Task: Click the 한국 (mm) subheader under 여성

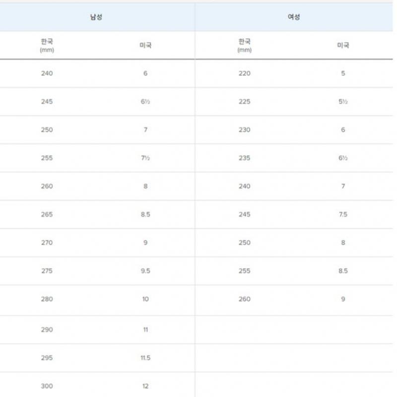Action: 244,45
